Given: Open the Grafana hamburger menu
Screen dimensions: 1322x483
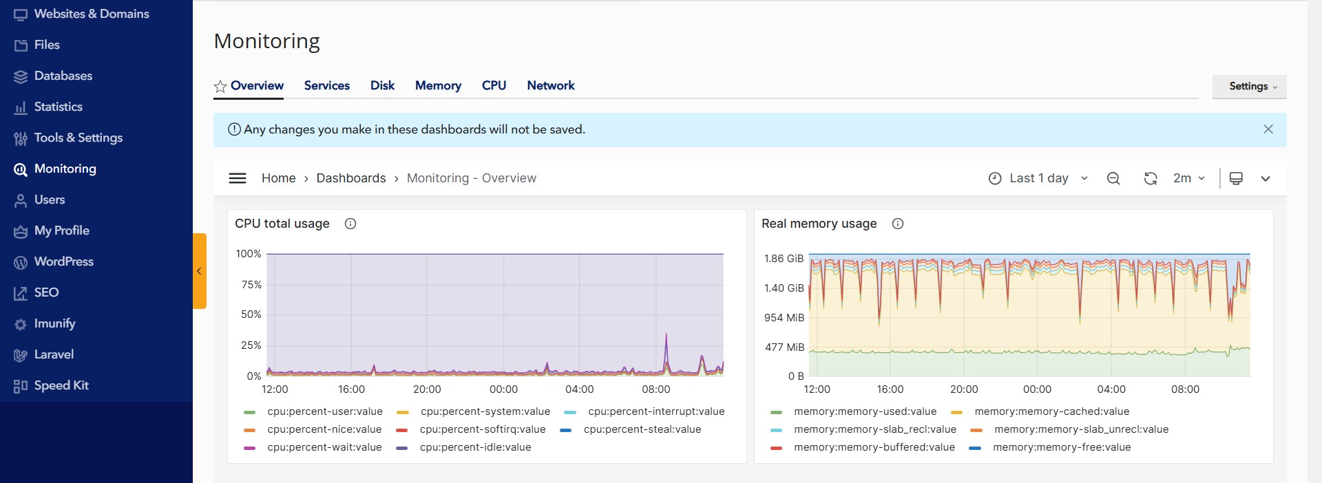Looking at the screenshot, I should point(238,178).
